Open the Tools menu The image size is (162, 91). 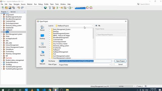[x=57, y=4]
